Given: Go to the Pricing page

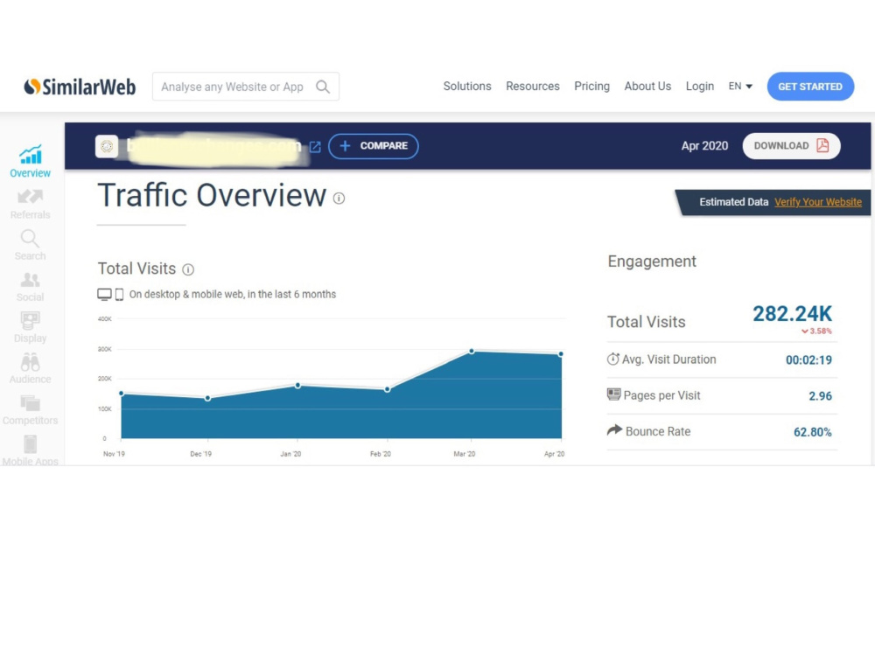Looking at the screenshot, I should pos(591,87).
